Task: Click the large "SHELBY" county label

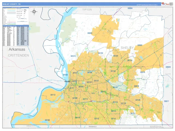Action: tap(127, 48)
